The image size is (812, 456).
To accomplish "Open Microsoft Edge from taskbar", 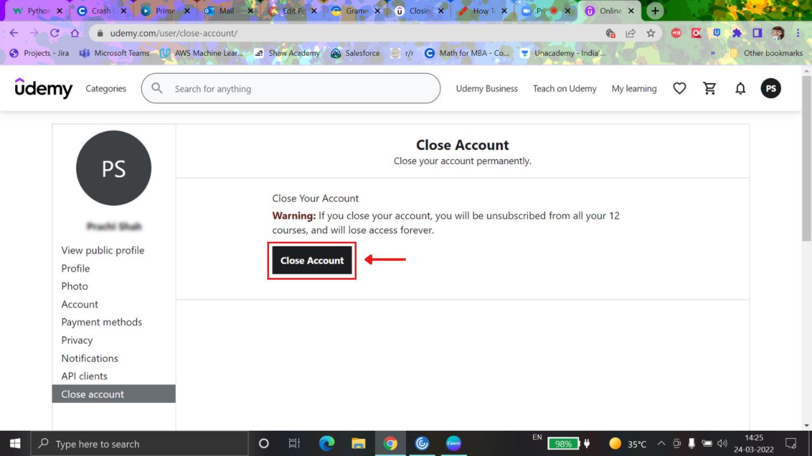I will pos(327,443).
